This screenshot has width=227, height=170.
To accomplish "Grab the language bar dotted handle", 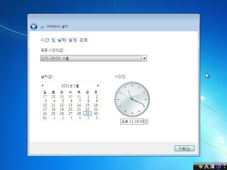I will (195, 166).
